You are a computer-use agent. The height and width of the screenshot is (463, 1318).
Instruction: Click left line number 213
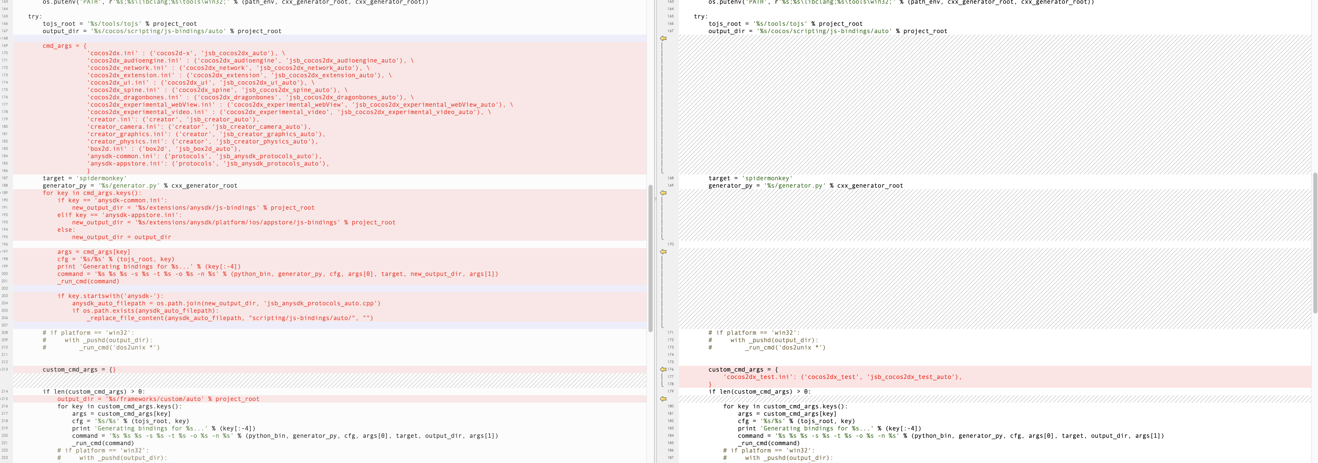pyautogui.click(x=5, y=369)
